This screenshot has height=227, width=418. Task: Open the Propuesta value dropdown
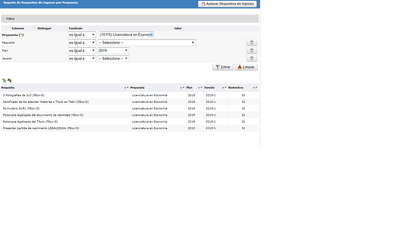coord(126,35)
